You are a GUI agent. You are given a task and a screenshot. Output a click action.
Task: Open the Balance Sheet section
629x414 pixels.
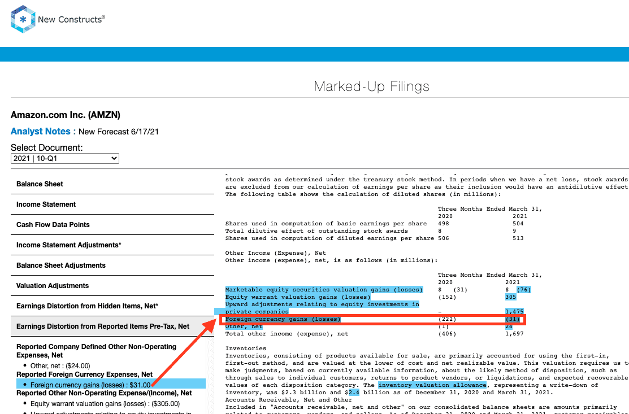(x=112, y=184)
